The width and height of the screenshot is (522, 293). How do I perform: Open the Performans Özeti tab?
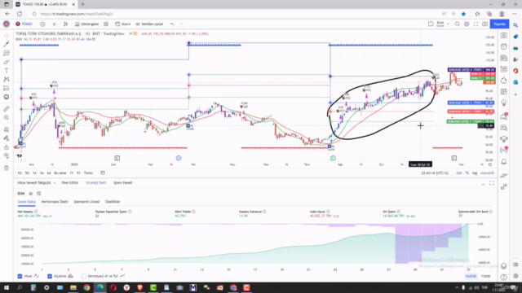pos(55,202)
